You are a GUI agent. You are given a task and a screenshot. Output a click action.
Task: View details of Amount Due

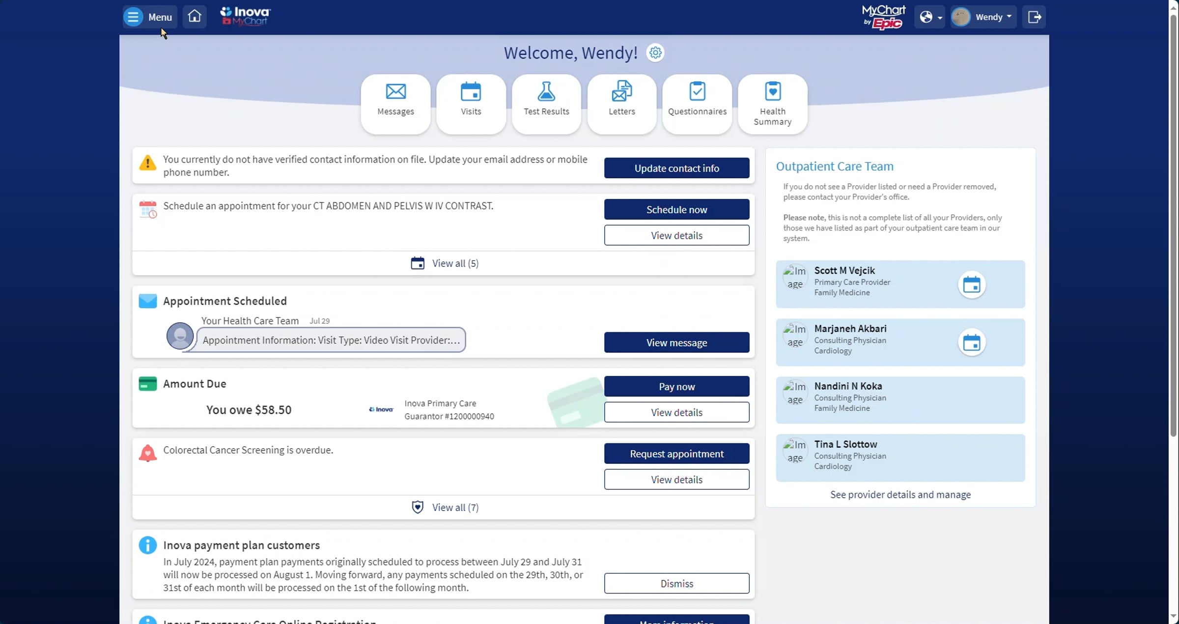point(676,412)
